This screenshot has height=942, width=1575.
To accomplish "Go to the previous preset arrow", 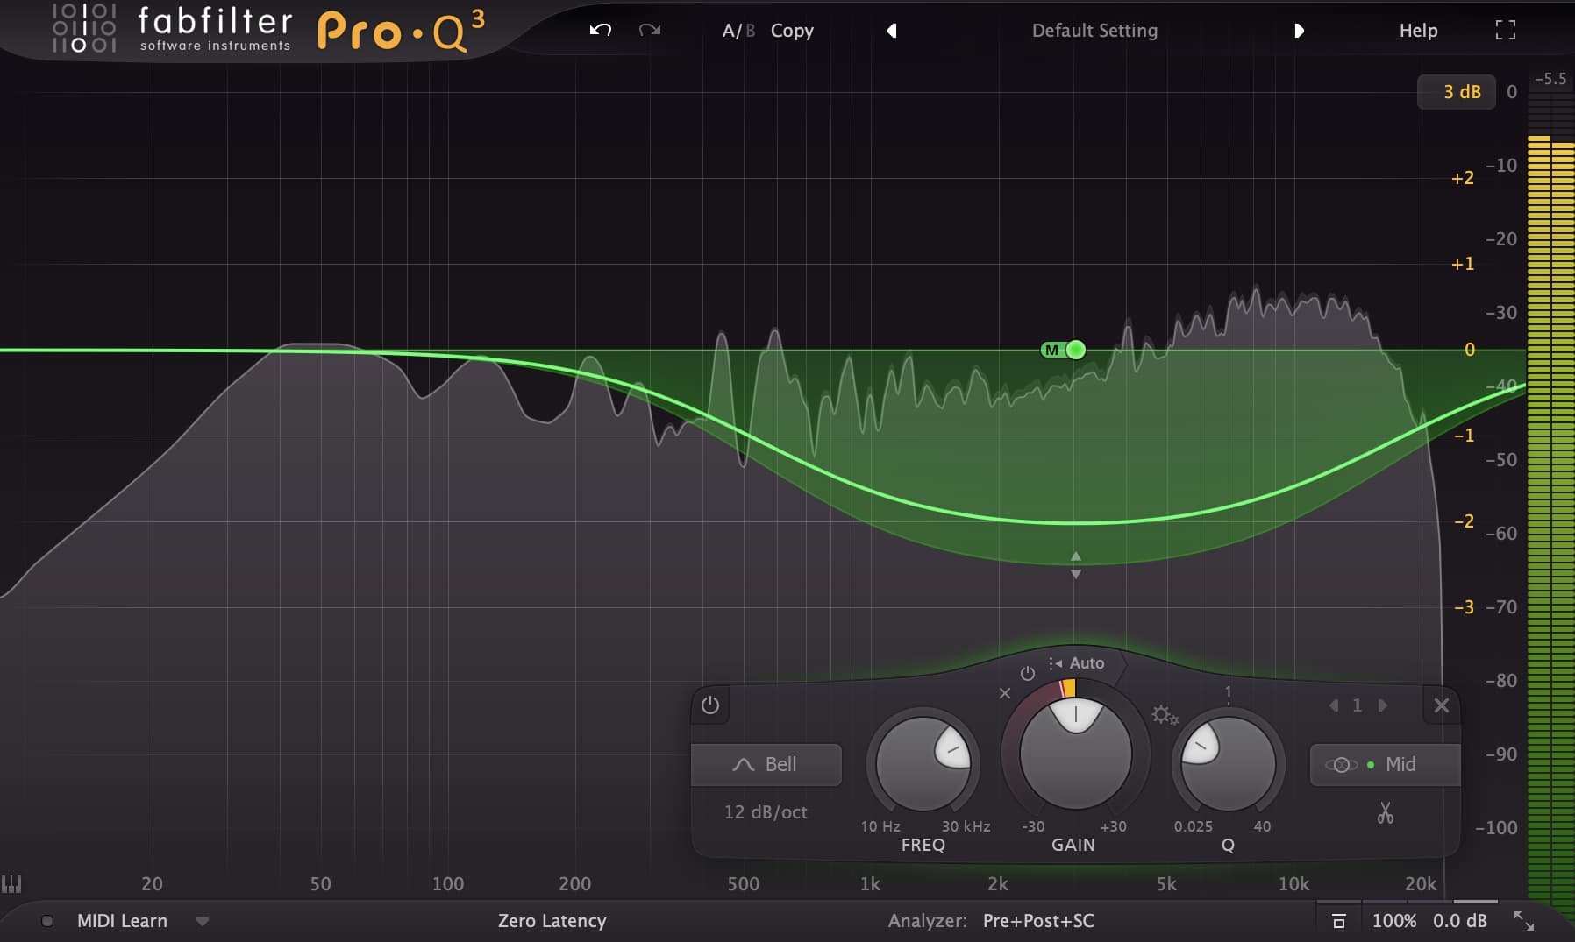I will pos(892,31).
